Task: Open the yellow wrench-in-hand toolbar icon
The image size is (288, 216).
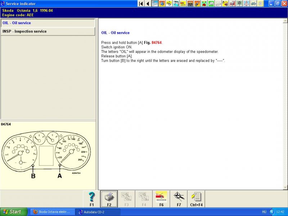Action: (169, 4)
